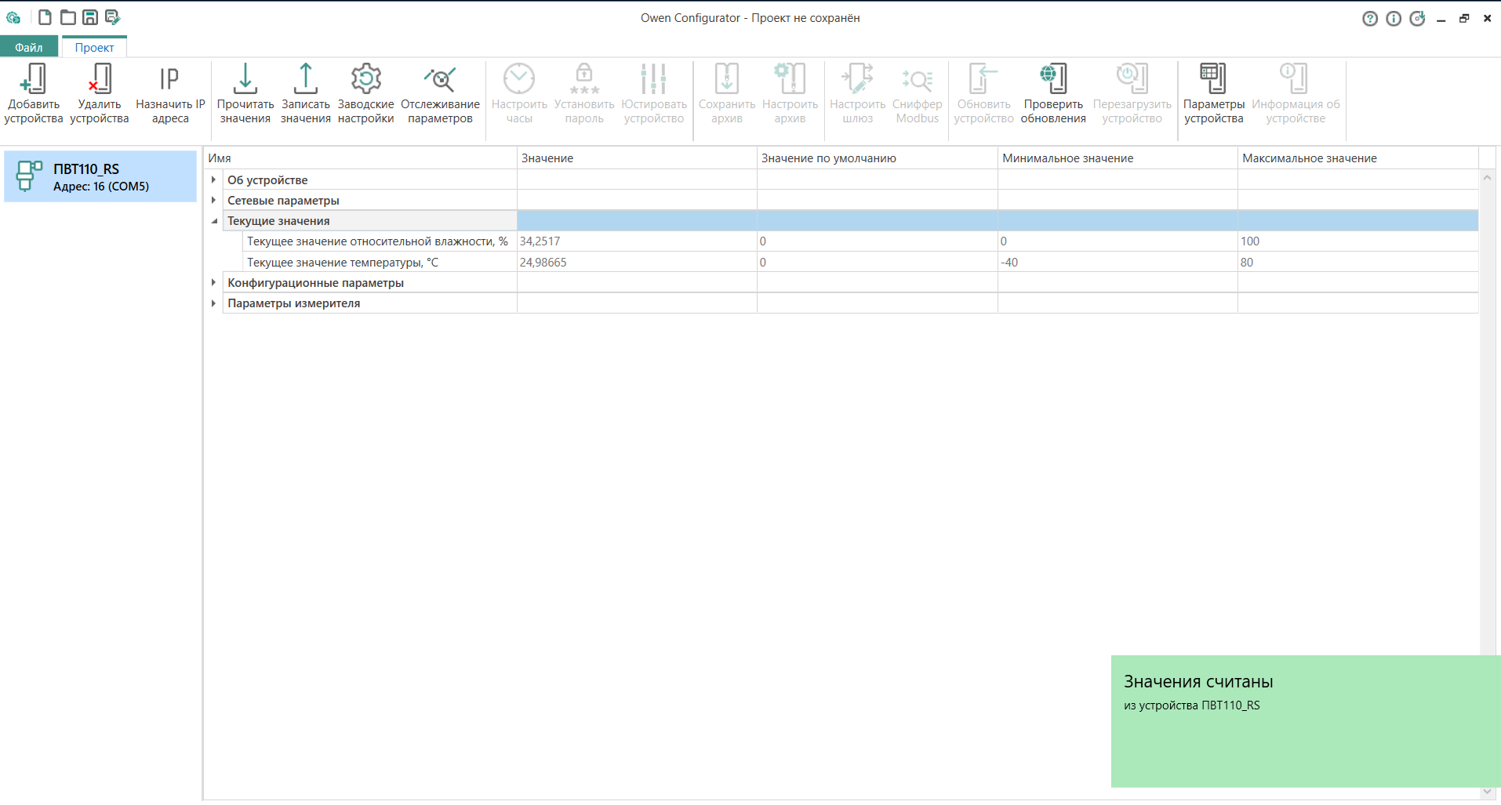Screen dimensions: 1501x805
Task: Open the 'Файл' menu tab
Action: 29,47
